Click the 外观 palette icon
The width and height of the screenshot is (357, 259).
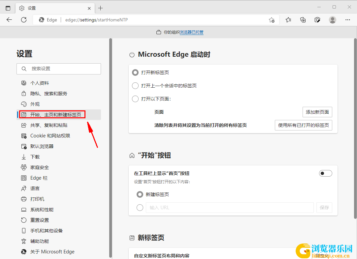[x=24, y=104]
